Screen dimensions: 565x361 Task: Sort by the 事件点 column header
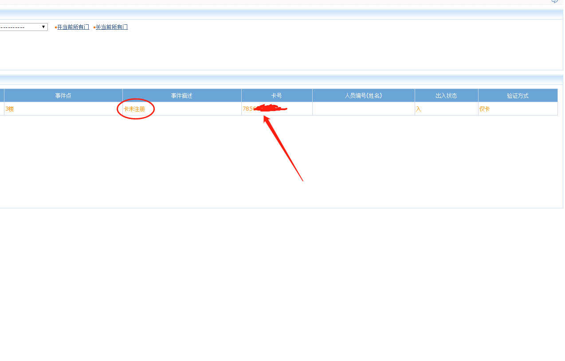[63, 96]
